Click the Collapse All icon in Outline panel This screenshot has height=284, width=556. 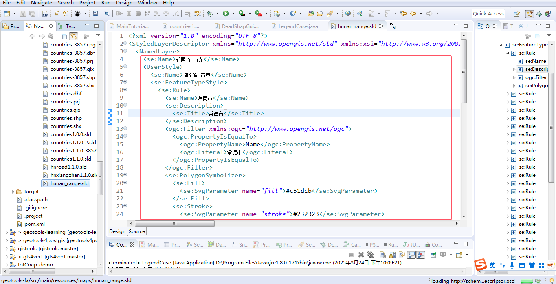pyautogui.click(x=538, y=36)
